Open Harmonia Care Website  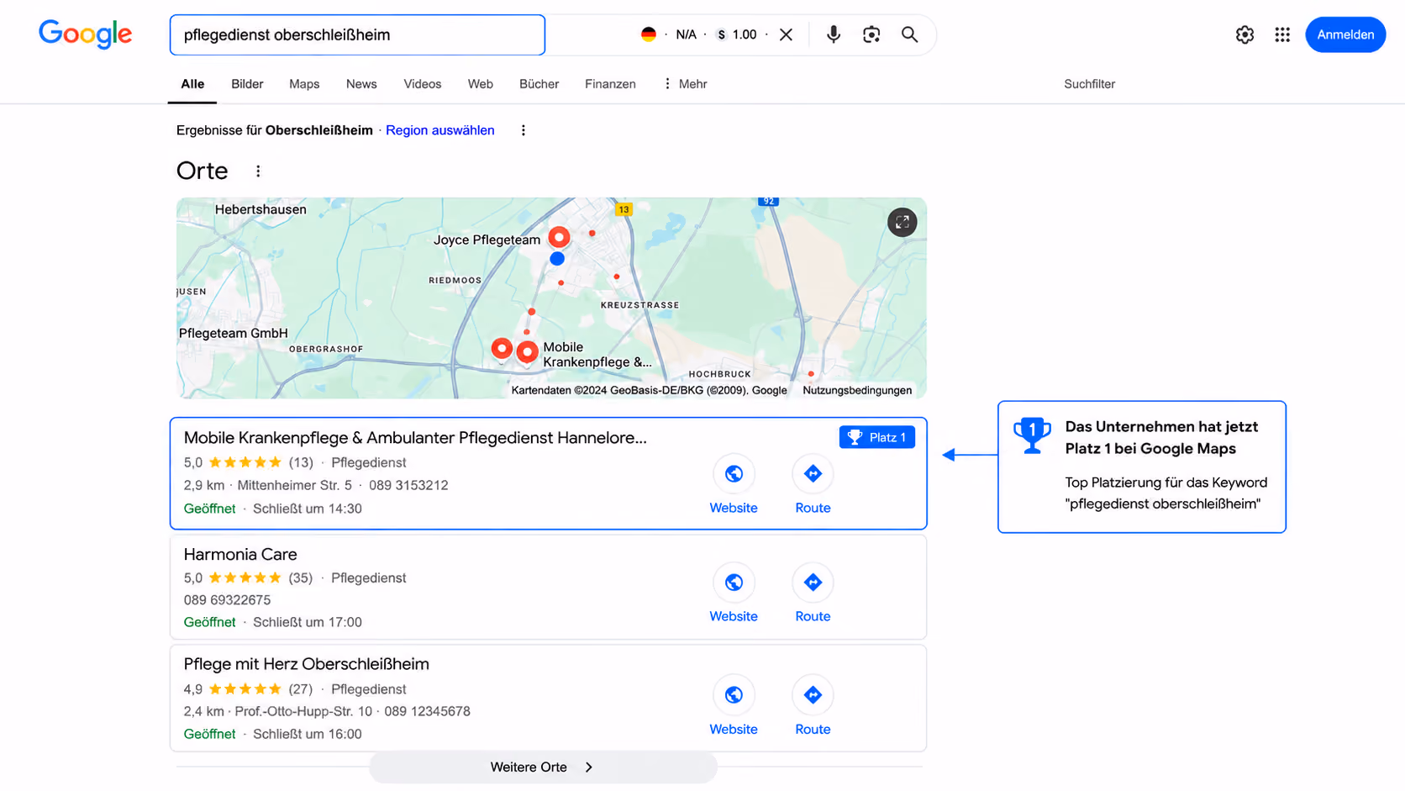(734, 593)
